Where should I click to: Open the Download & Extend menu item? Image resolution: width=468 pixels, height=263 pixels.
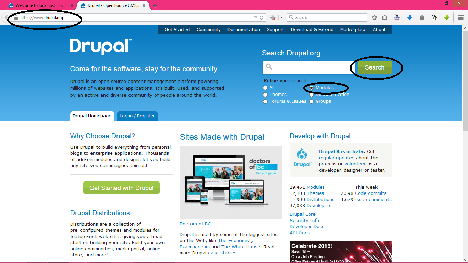tap(312, 29)
